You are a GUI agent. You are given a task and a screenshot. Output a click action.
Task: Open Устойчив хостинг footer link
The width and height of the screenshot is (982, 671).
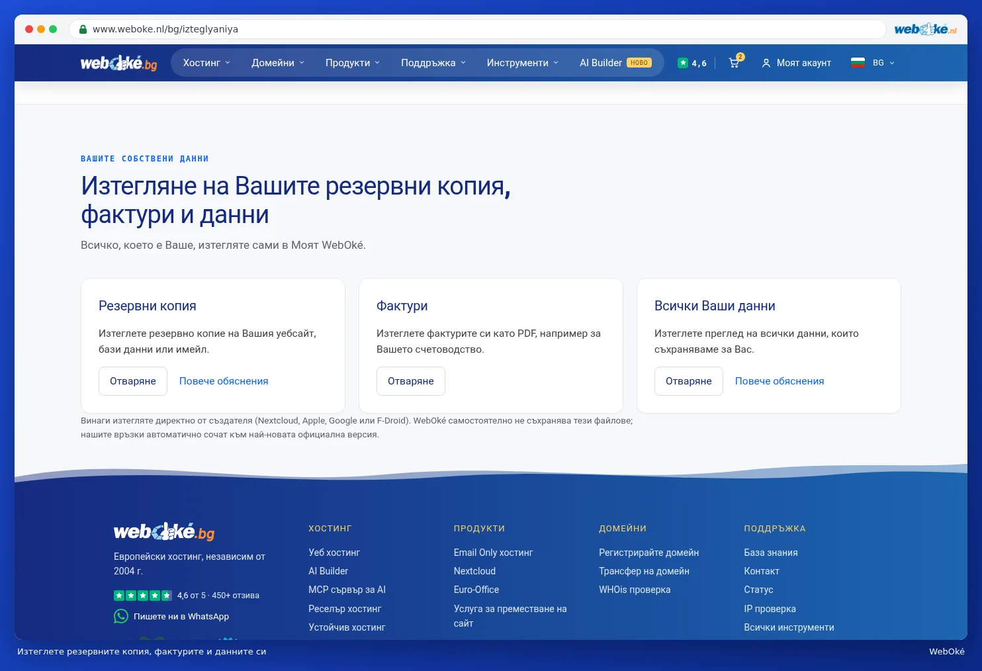point(347,627)
